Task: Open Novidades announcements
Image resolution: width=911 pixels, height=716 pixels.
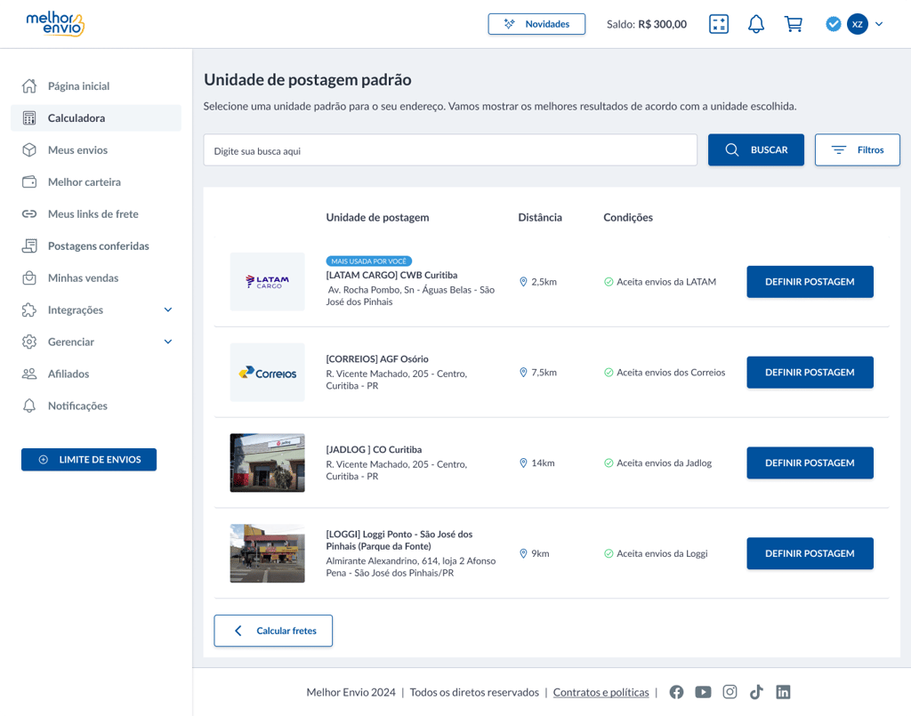Action: pyautogui.click(x=536, y=24)
